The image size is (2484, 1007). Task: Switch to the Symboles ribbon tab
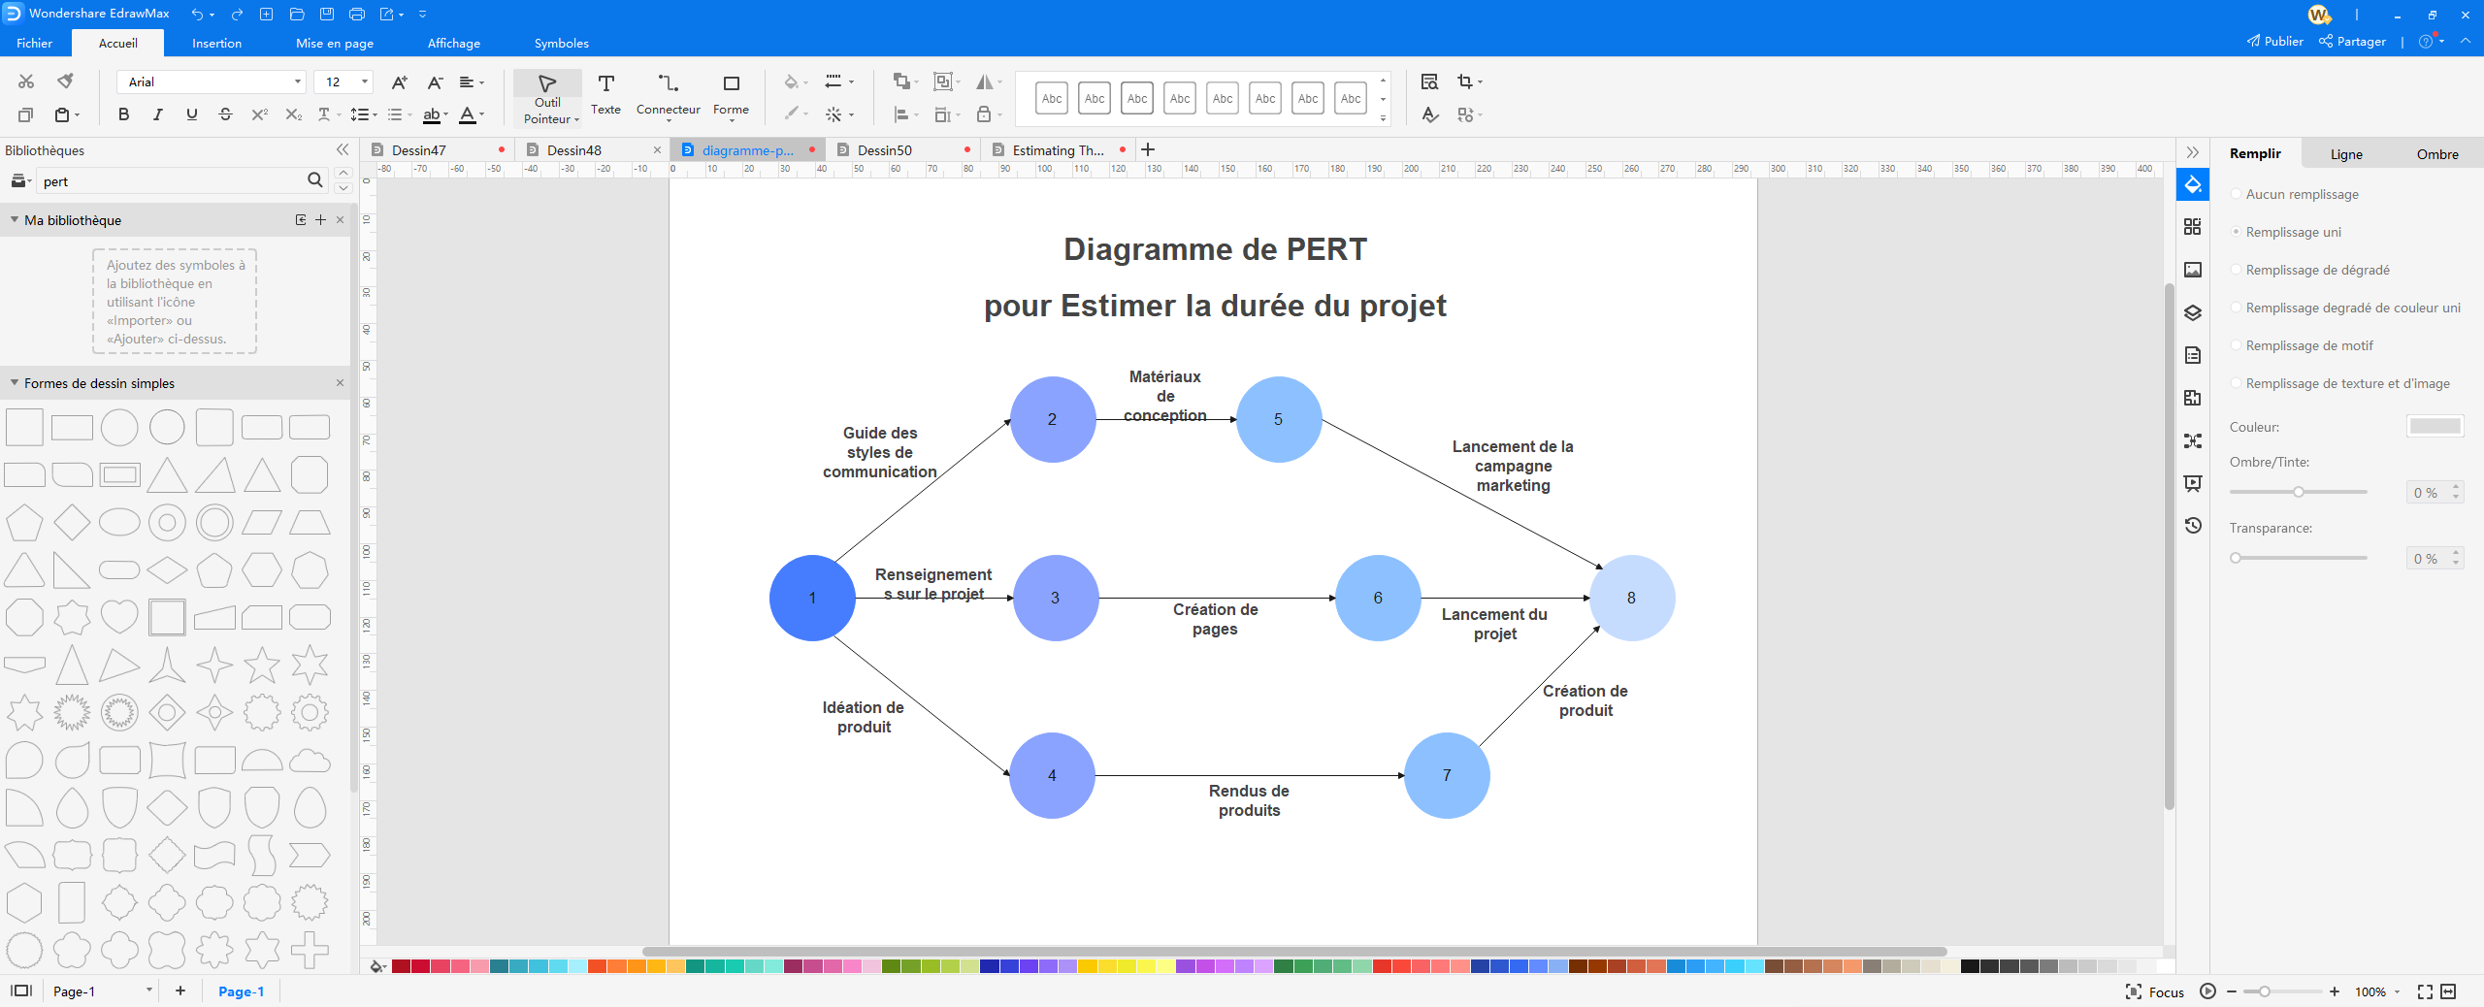[562, 43]
